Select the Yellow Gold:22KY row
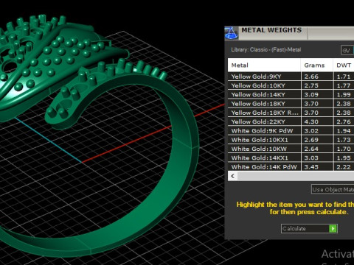 coord(291,121)
